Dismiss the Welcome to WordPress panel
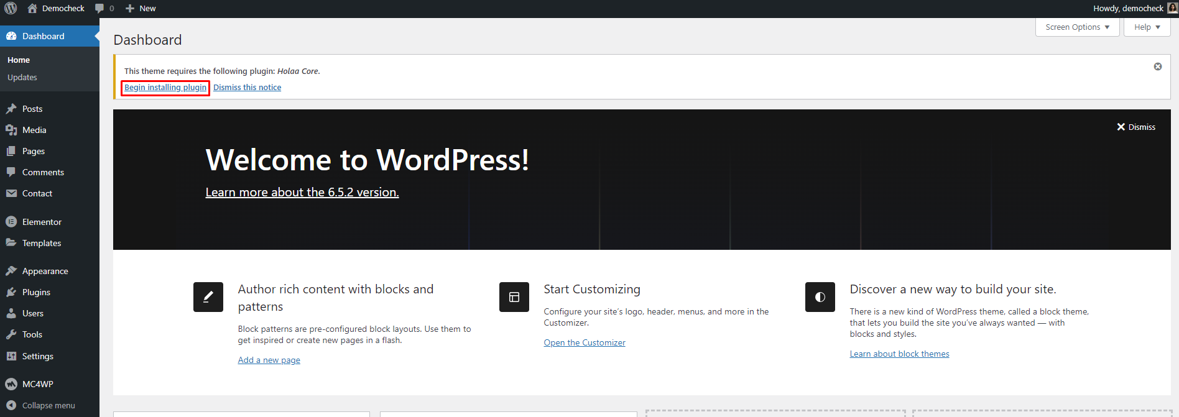The height and width of the screenshot is (417, 1179). coord(1135,127)
